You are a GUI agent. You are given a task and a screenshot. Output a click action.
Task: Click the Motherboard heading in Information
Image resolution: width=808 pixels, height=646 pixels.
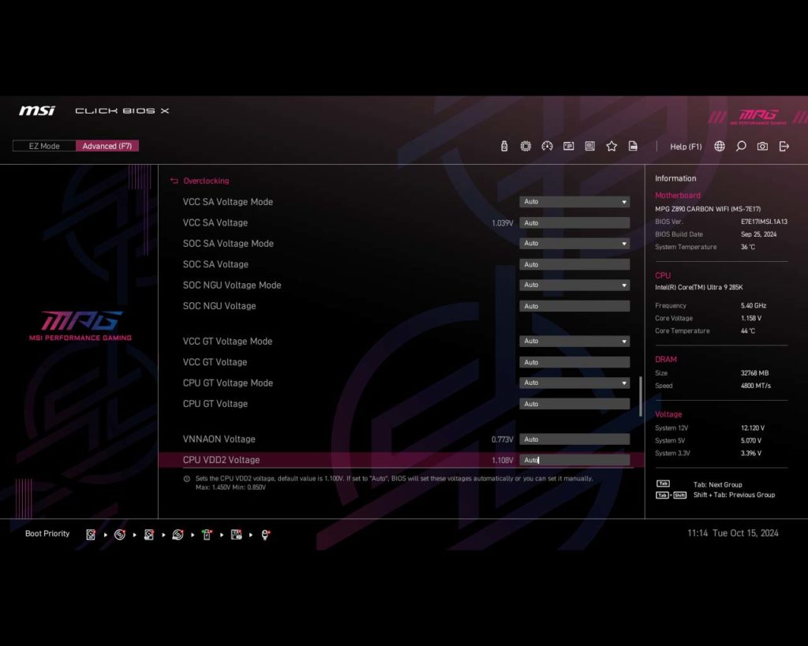[678, 196]
